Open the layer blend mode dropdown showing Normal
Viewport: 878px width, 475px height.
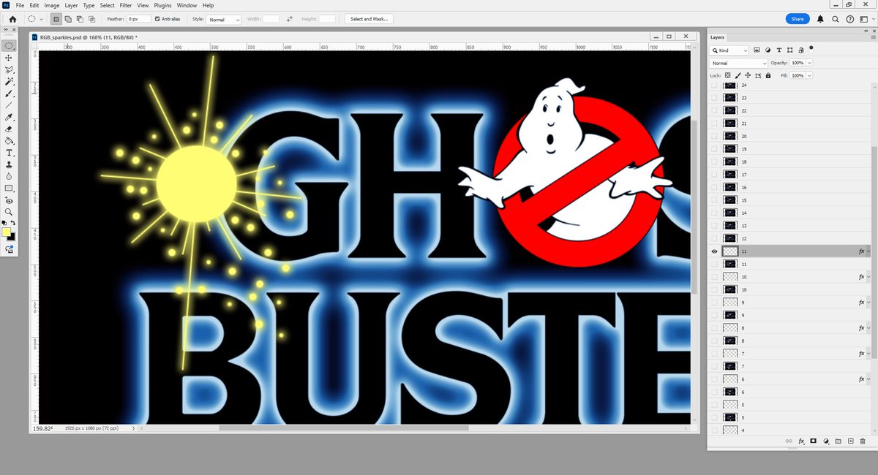(x=737, y=63)
